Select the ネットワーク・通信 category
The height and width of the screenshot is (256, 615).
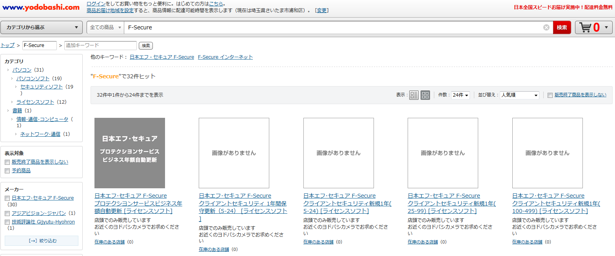pos(40,134)
